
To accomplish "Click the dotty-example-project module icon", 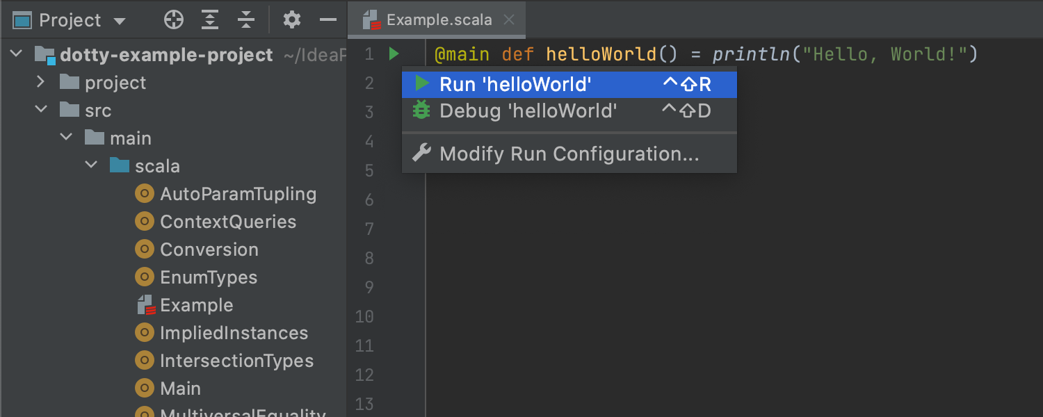I will point(45,55).
